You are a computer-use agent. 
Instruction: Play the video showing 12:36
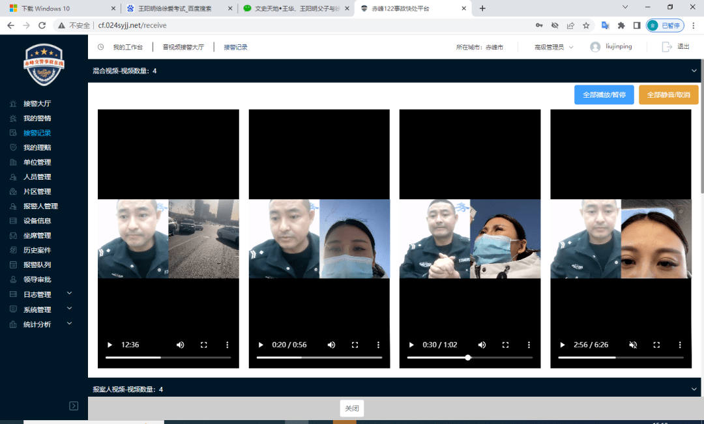(x=110, y=345)
